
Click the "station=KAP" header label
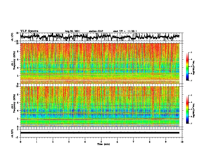click(96, 31)
